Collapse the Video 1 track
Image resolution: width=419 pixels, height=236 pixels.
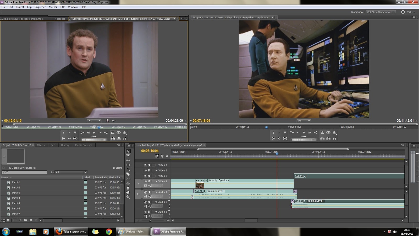tap(156, 181)
